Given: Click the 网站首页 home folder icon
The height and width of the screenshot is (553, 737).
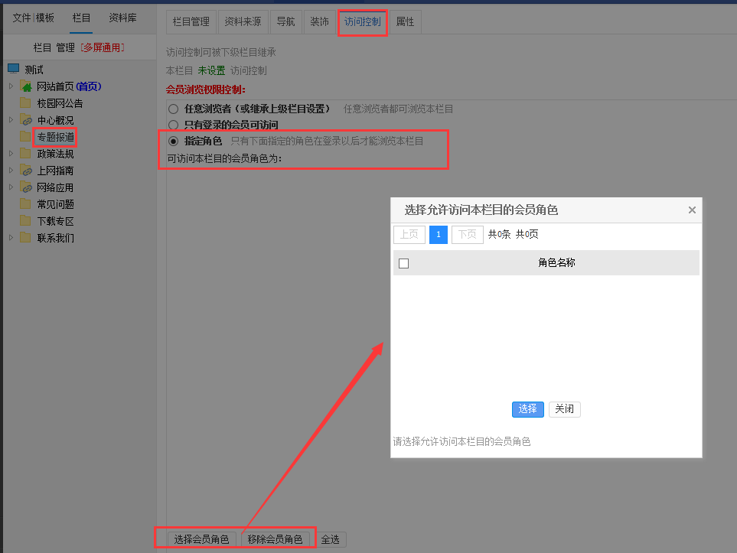Looking at the screenshot, I should tap(27, 86).
